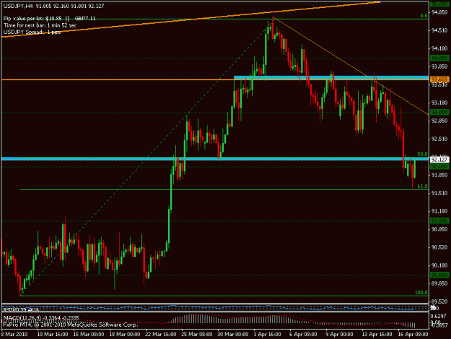Click the '22 Mar 16:00' time axis label
The image size is (451, 339).
tap(161, 335)
